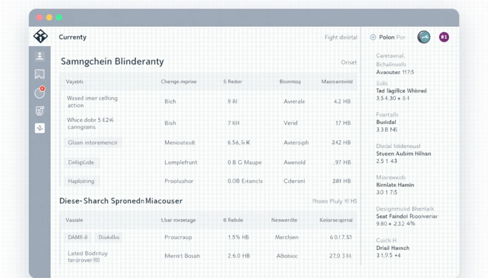Viewport: 488px width, 278px height.
Task: Click the Merchien cell
Action: coord(286,237)
